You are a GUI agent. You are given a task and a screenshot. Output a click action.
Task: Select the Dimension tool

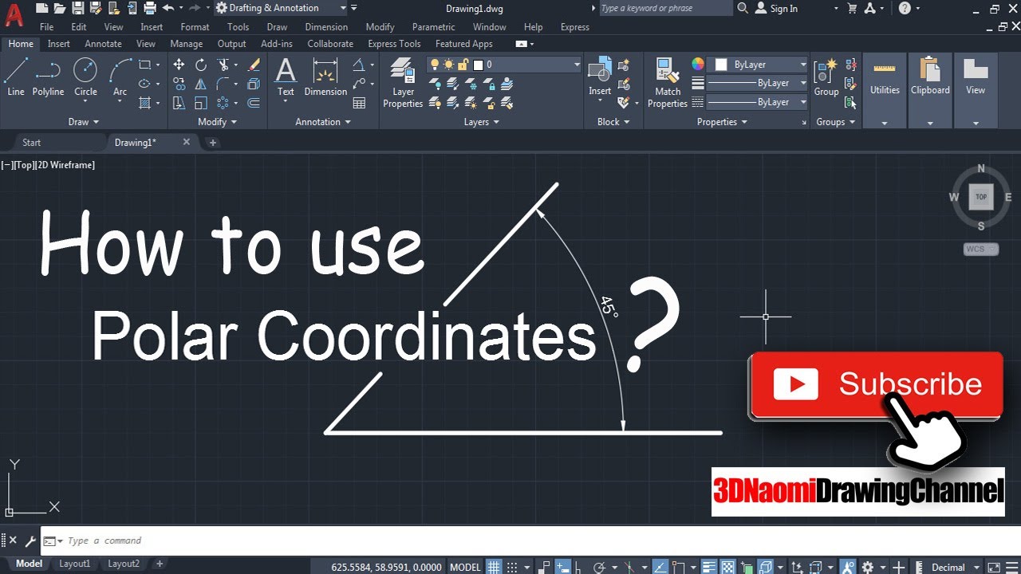coord(325,77)
